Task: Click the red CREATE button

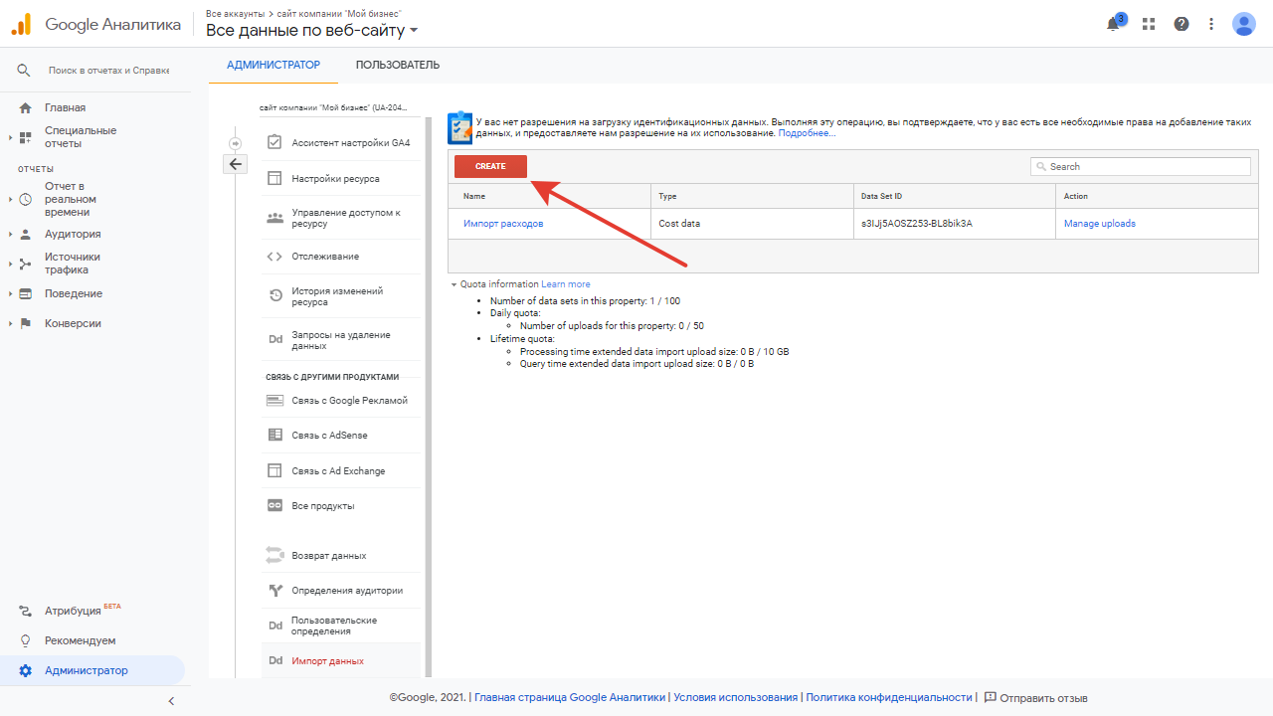Action: 490,166
